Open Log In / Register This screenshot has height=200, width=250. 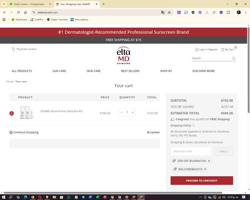206,50
